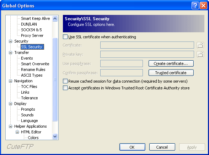Collapse the Display tree node
209x155 pixels.
tap(11, 104)
